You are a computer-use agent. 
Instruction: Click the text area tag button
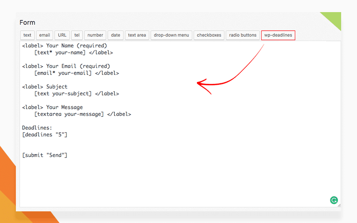[137, 35]
